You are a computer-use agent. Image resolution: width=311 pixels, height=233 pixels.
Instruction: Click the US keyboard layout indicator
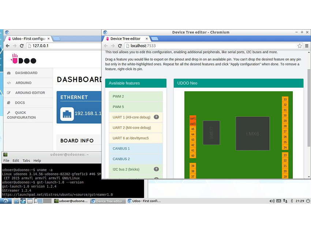click(278, 201)
